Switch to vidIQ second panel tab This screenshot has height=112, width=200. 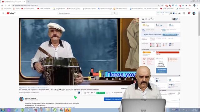click(x=146, y=19)
